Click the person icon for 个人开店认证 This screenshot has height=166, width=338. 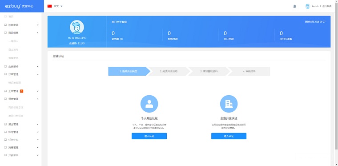point(149,104)
